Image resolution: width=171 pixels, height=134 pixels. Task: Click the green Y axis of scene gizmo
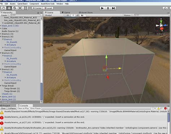(x=161, y=21)
